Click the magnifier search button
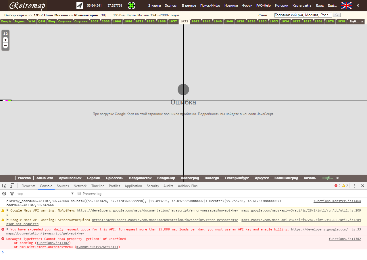The height and width of the screenshot is (260, 367). (x=337, y=15)
